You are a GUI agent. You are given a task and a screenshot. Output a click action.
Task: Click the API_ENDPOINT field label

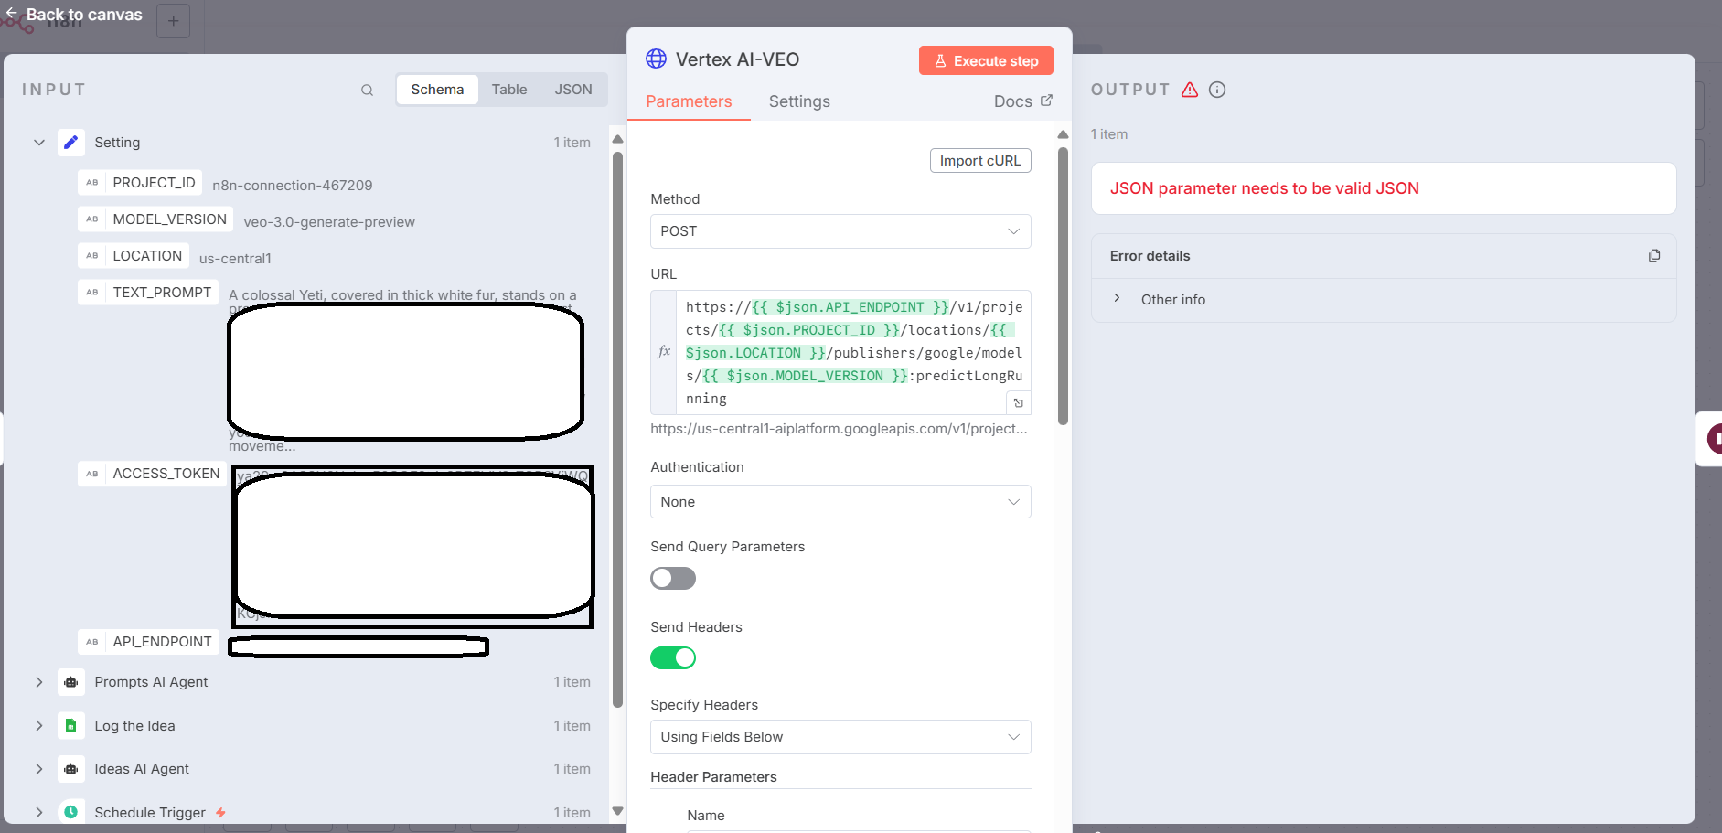(x=162, y=642)
